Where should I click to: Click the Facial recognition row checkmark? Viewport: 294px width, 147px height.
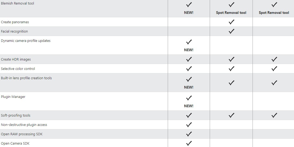pos(231,31)
